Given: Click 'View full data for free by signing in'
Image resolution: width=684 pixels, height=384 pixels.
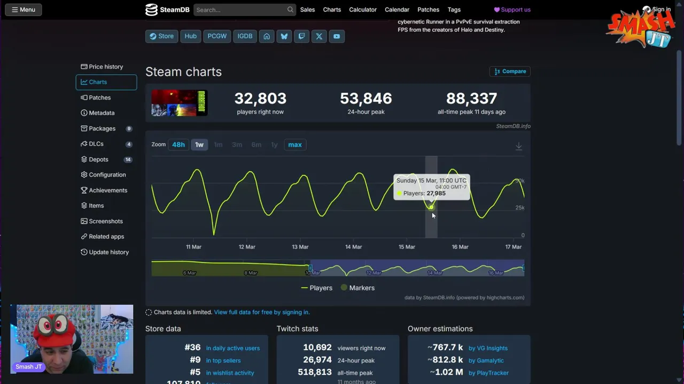Looking at the screenshot, I should (262, 313).
